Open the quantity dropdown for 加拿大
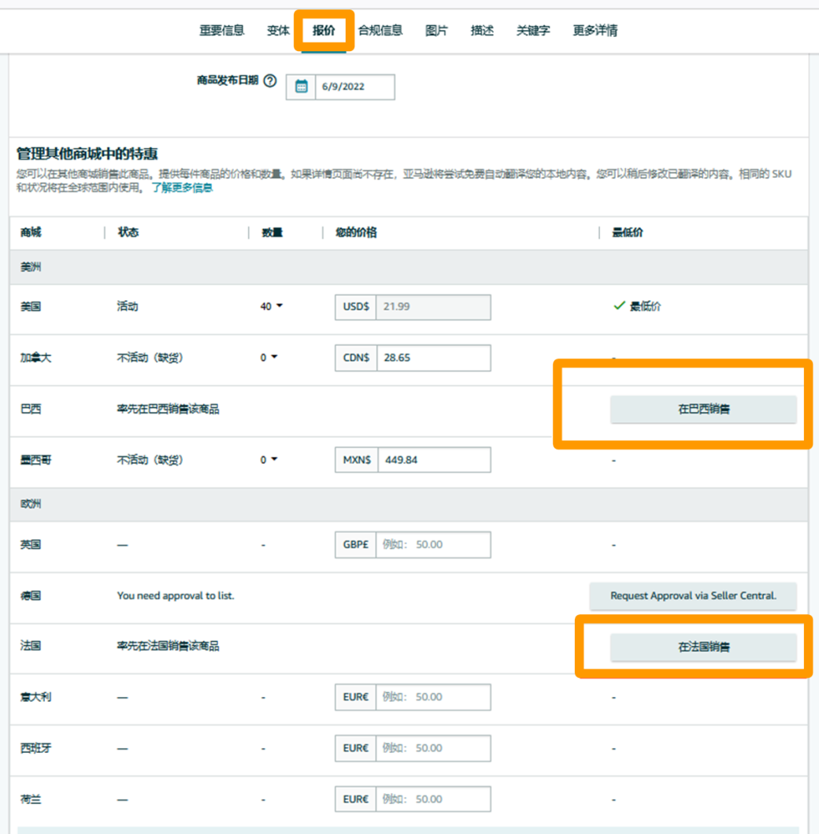Screen dimensions: 819x834 (x=269, y=358)
